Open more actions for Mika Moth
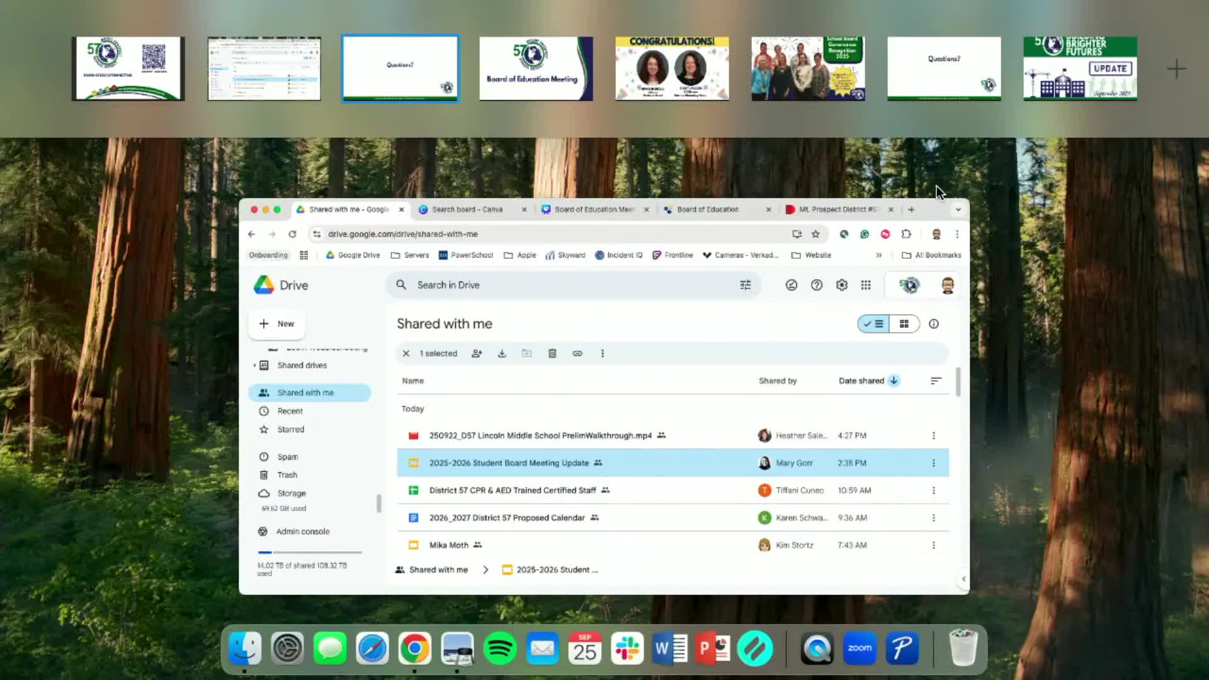Screen dimensions: 1209x680 tap(933, 545)
